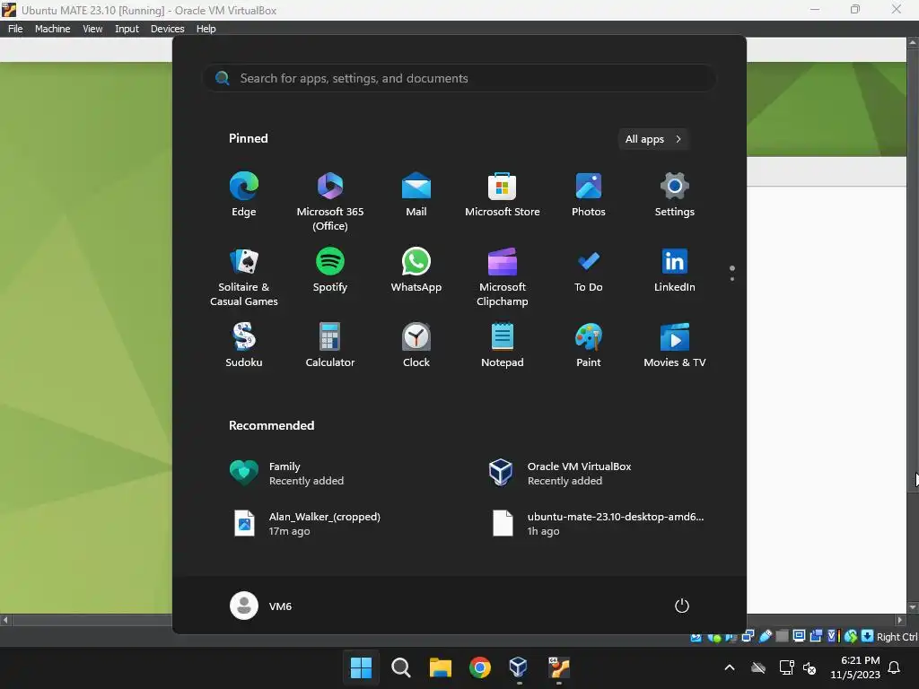Launch Microsoft 365 (Office) app
Viewport: 919px width, 689px height.
click(x=330, y=201)
